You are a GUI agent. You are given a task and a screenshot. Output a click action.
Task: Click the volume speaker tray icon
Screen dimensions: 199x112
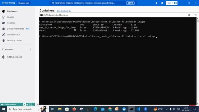point(174,109)
